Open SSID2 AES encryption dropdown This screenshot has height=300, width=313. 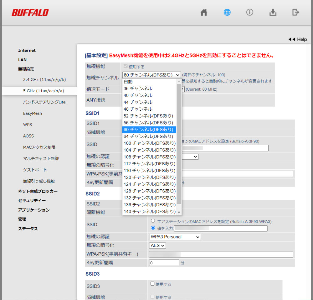pos(157,246)
